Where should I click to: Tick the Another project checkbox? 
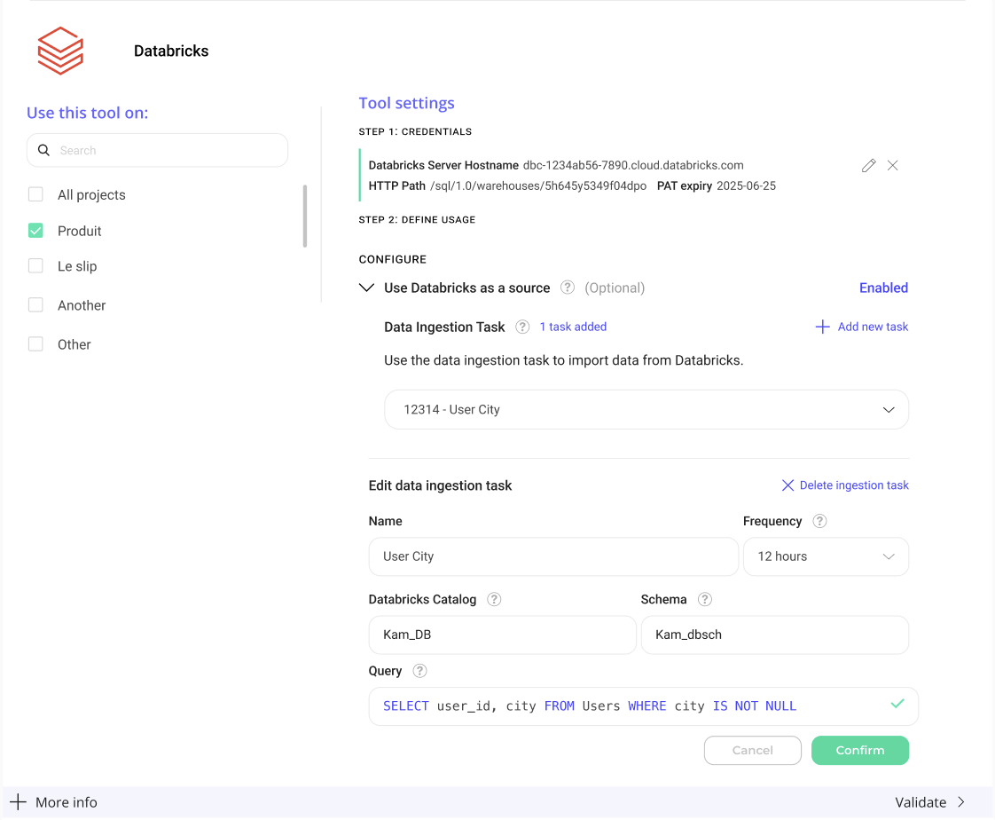pos(35,304)
